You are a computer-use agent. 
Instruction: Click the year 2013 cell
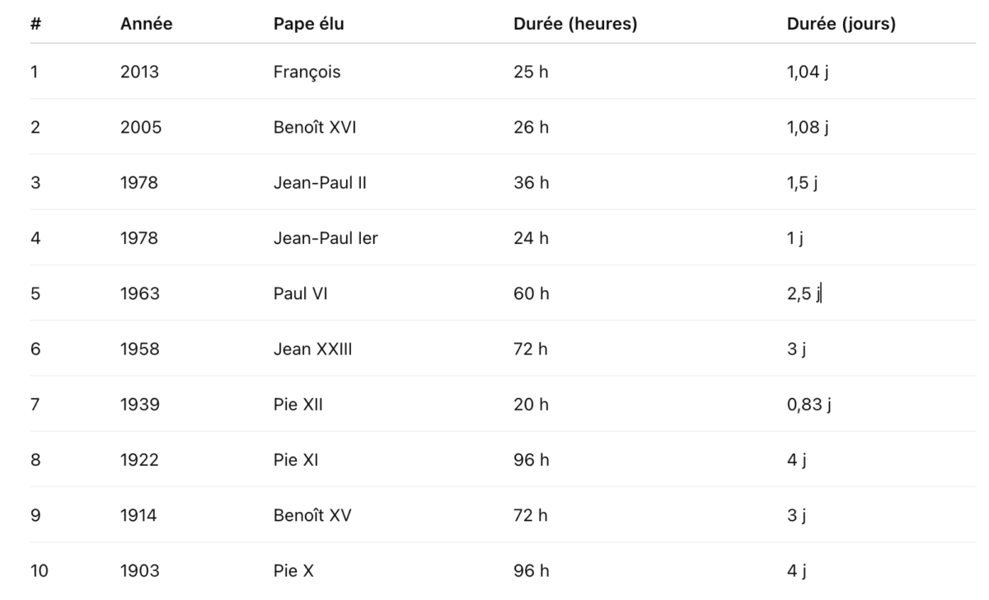coord(139,72)
